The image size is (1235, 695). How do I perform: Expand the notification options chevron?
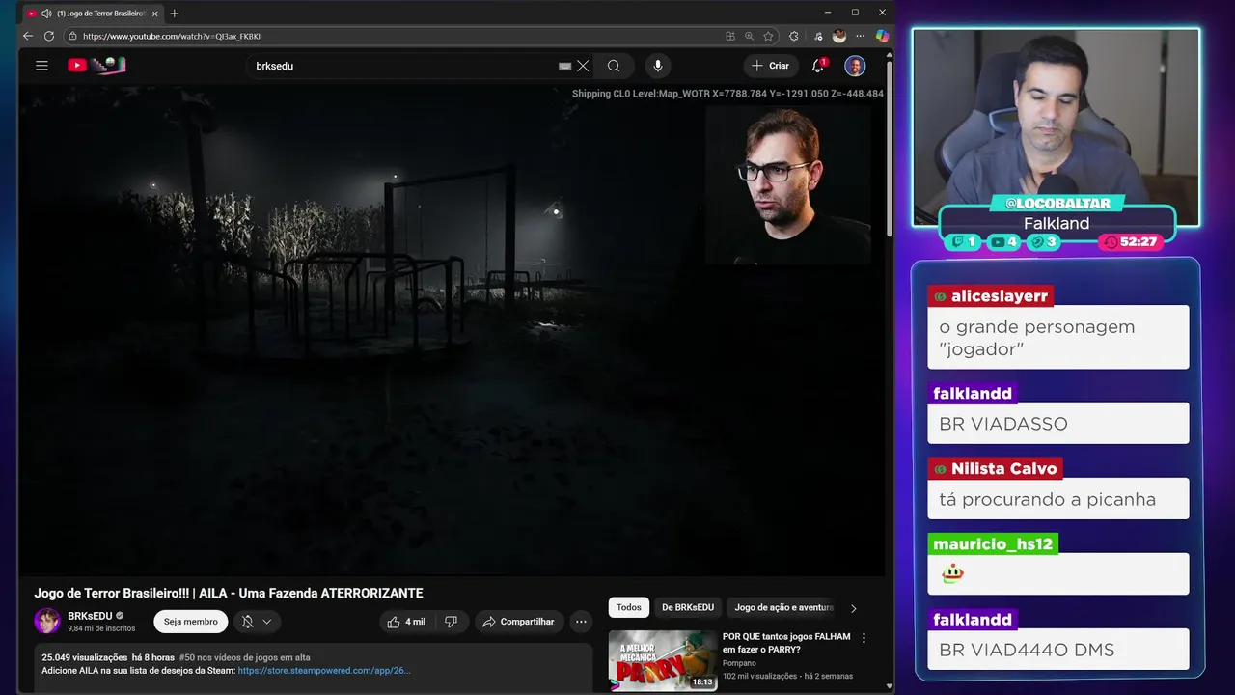pos(267,622)
